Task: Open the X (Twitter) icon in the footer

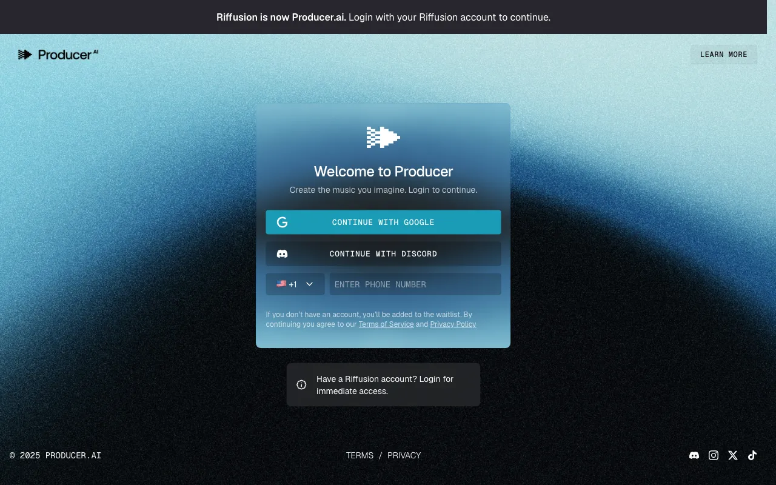Action: pos(733,455)
